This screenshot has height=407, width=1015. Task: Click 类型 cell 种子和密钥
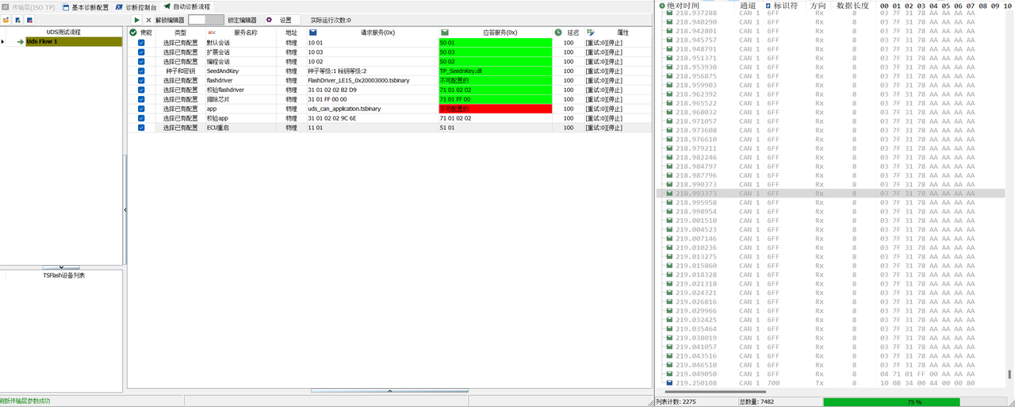pyautogui.click(x=181, y=71)
